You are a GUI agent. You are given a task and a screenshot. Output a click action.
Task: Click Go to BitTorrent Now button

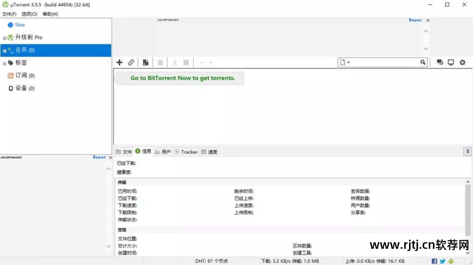pos(179,78)
